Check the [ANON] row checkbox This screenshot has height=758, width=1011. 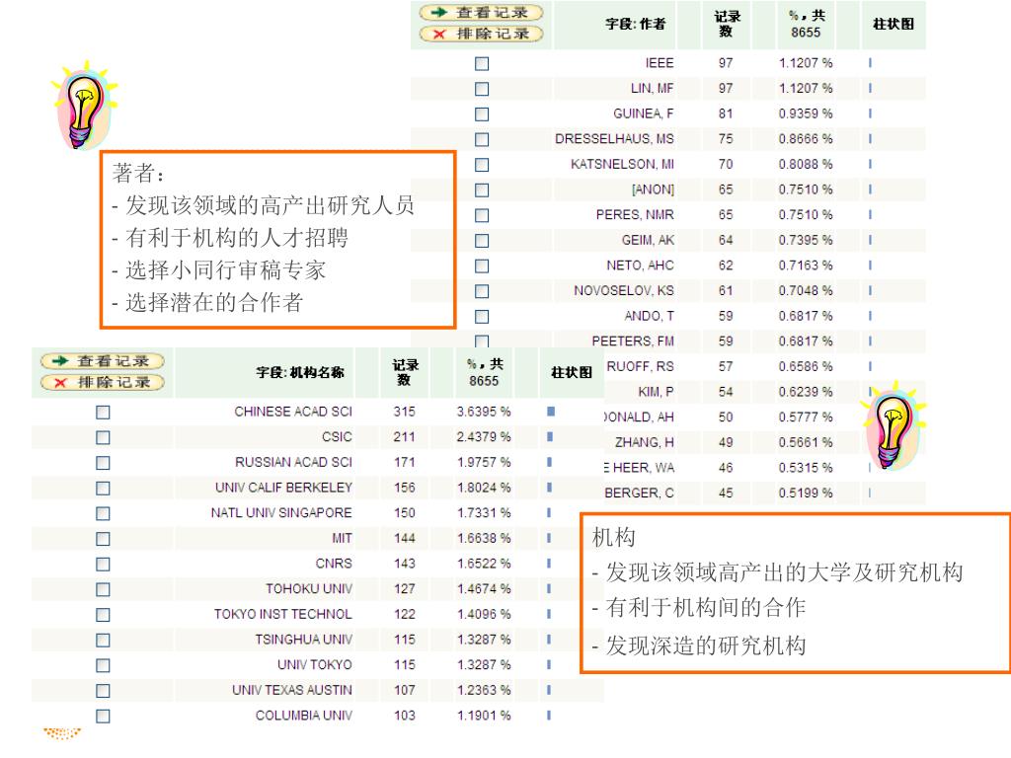[x=482, y=190]
